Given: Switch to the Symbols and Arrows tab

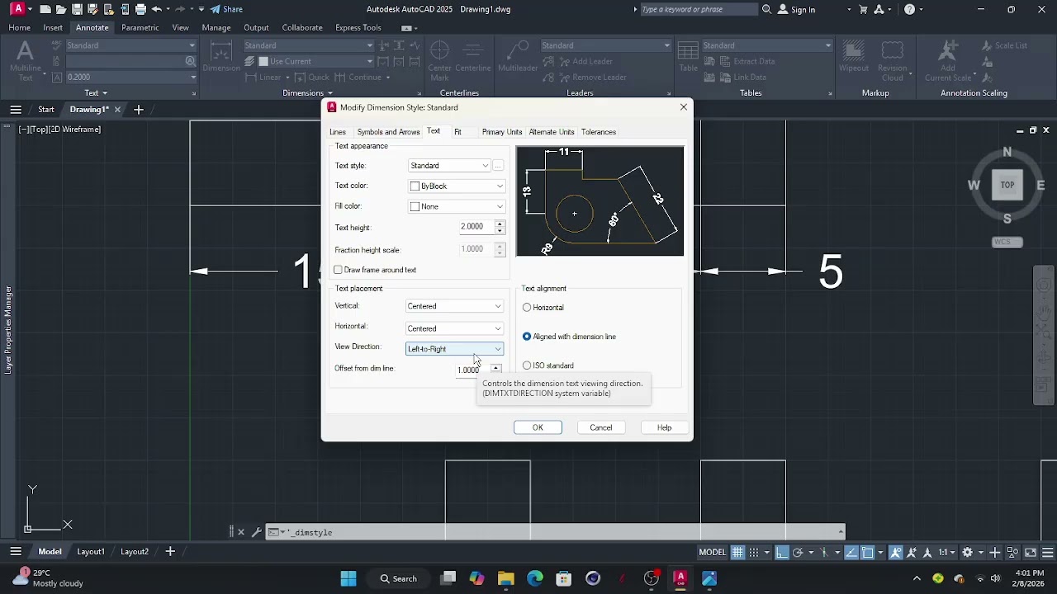Looking at the screenshot, I should point(388,132).
